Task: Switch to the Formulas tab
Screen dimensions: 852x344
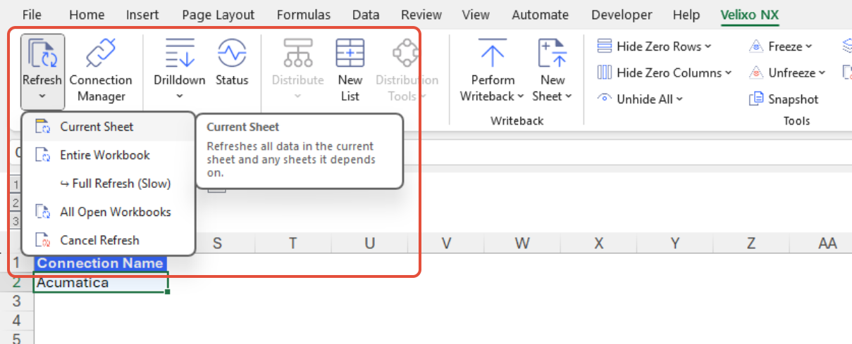Action: 303,15
